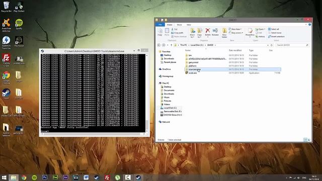Image resolution: width=322 pixels, height=181 pixels.
Task: Sort by the Name column header
Action: pyautogui.click(x=188, y=50)
